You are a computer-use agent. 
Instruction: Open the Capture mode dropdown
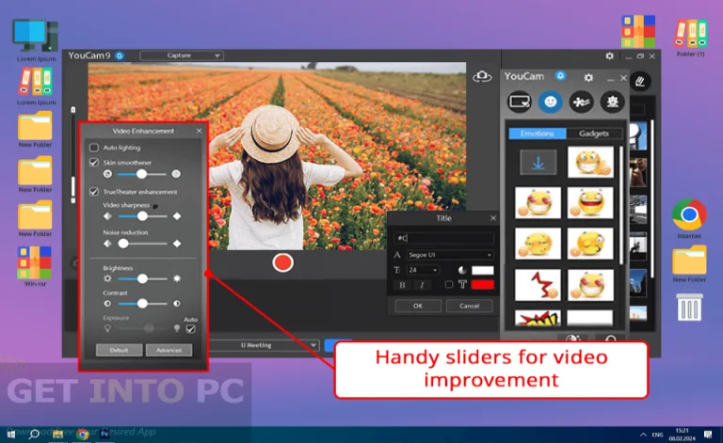(182, 55)
